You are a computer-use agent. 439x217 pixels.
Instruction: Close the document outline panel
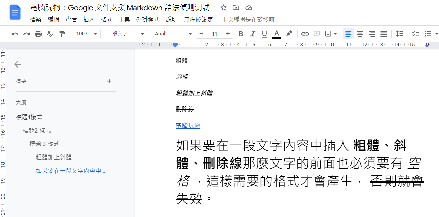(18, 64)
